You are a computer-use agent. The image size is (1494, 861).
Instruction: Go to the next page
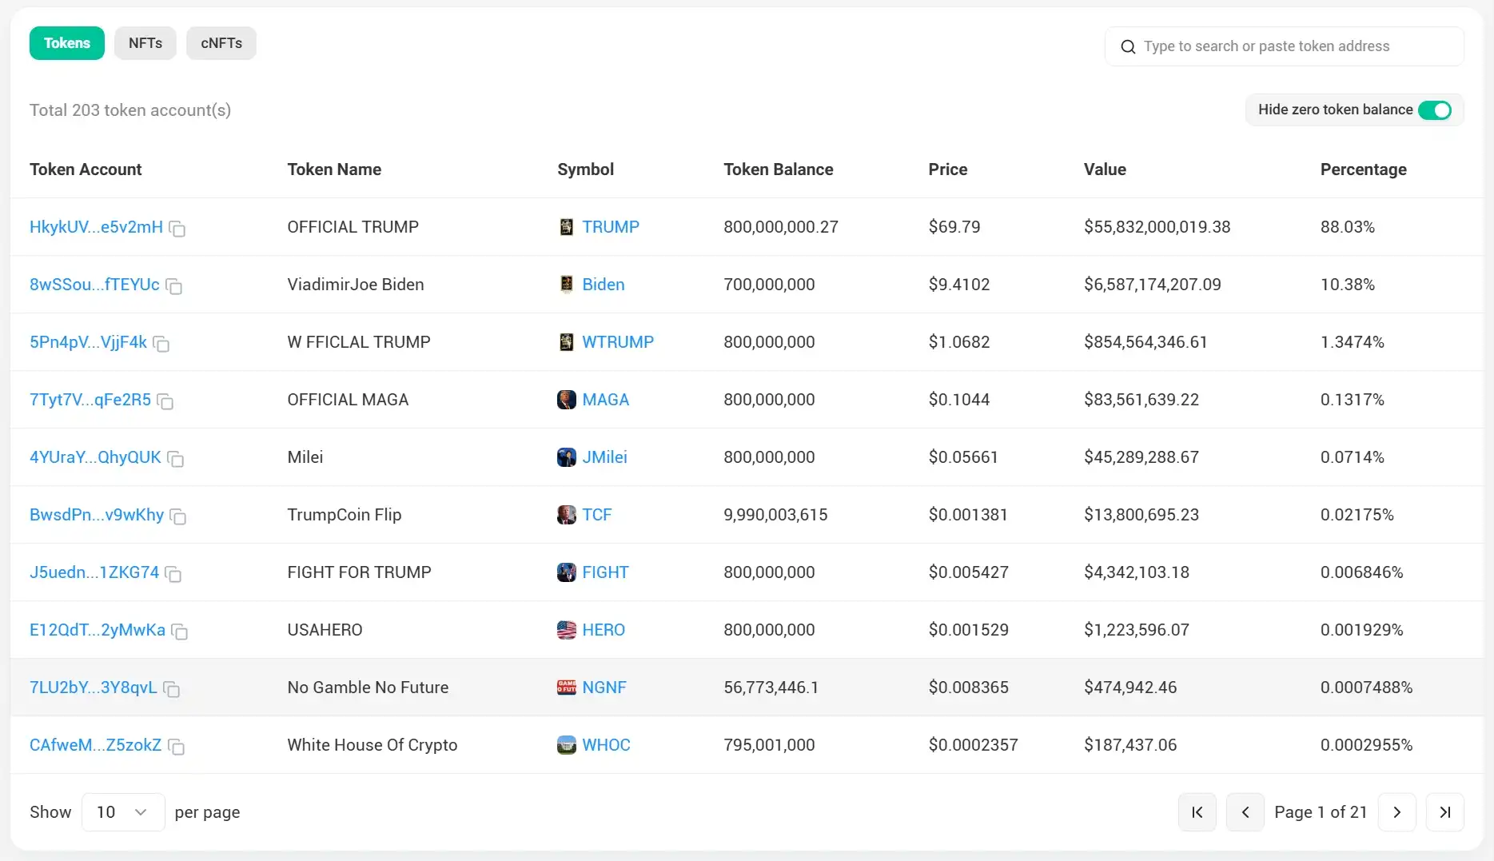click(x=1396, y=812)
